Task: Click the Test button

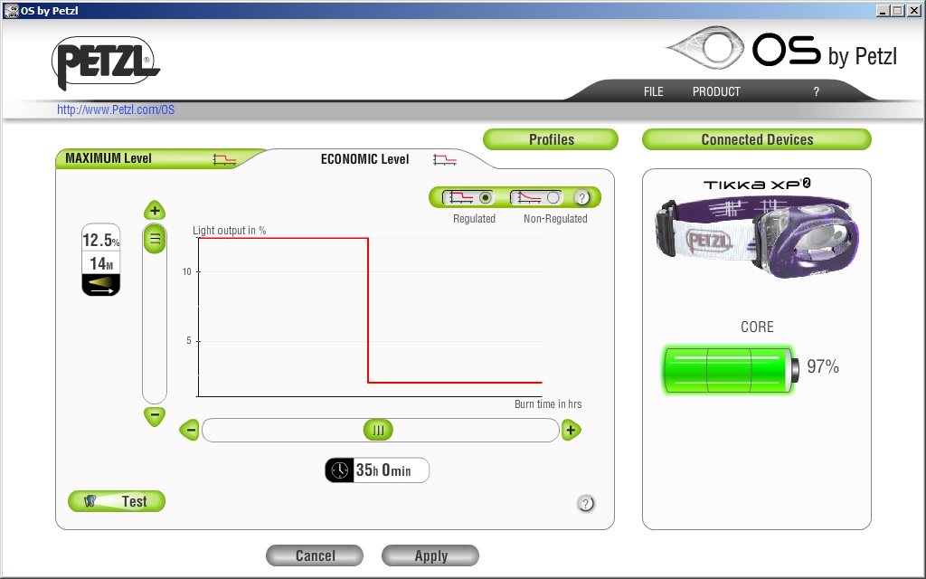Action: (x=117, y=501)
